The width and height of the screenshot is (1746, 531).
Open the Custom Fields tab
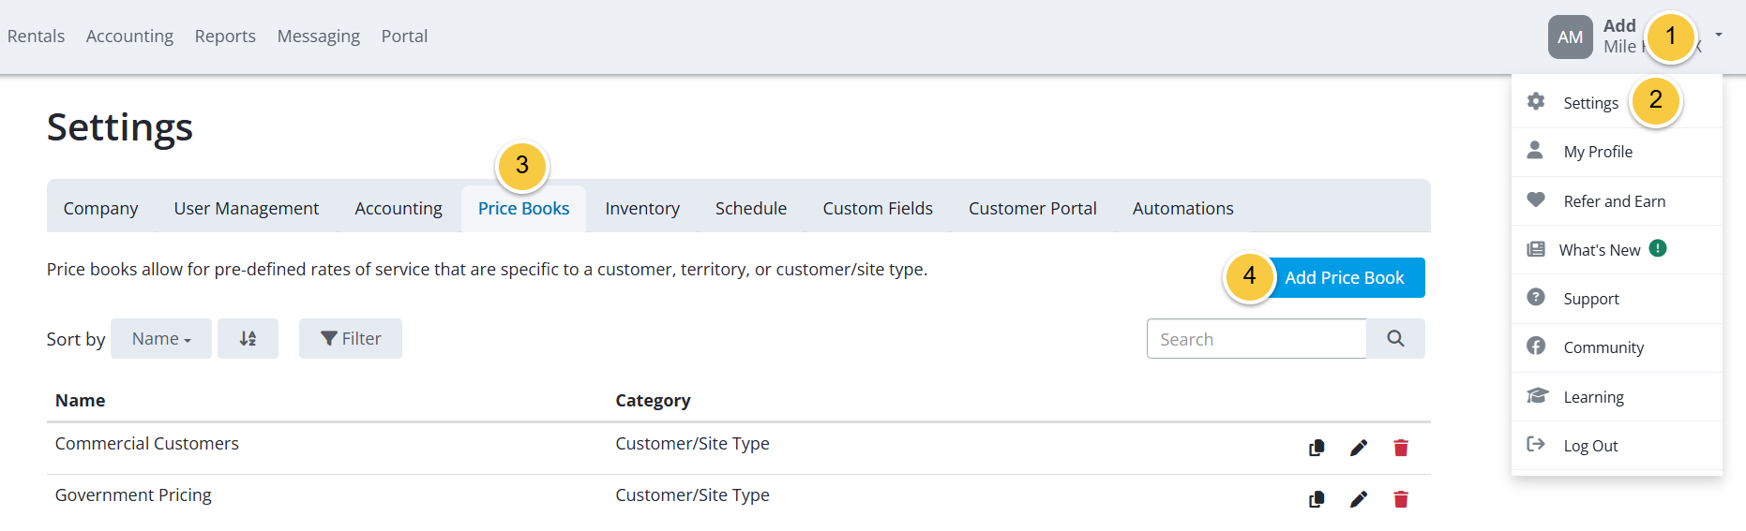[x=878, y=208]
